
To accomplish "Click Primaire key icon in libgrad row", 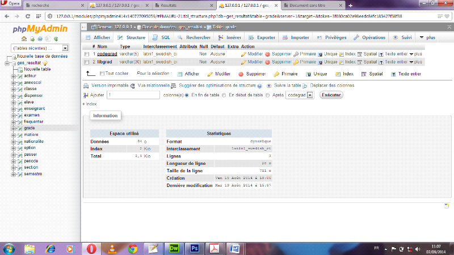I will click(296, 62).
